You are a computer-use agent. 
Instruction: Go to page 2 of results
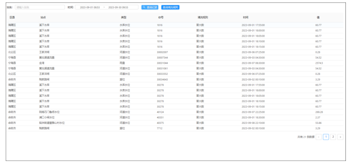tap(333, 137)
